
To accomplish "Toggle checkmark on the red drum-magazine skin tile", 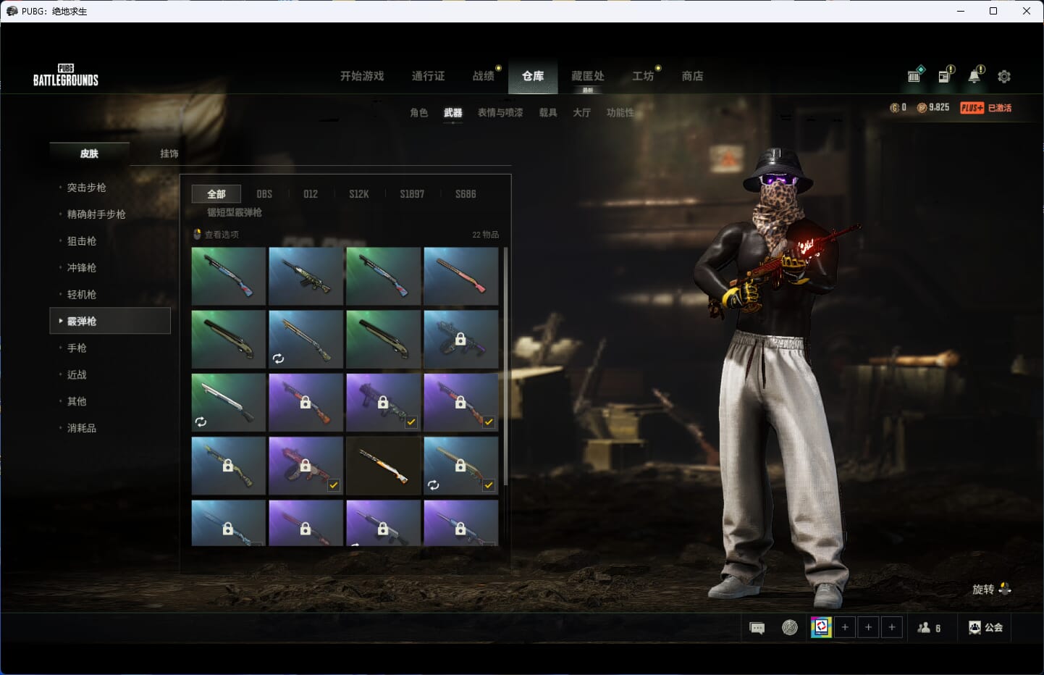I will click(x=334, y=485).
